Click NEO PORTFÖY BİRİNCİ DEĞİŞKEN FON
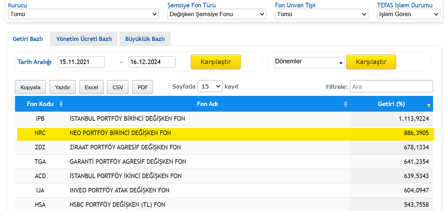Image resolution: width=446 pixels, height=211 pixels. pyautogui.click(x=120, y=133)
